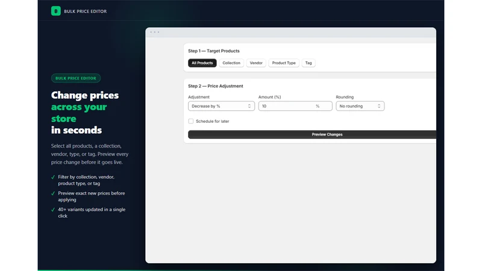The width and height of the screenshot is (482, 271).
Task: Click the Schedule for later label text
Action: [213, 122]
